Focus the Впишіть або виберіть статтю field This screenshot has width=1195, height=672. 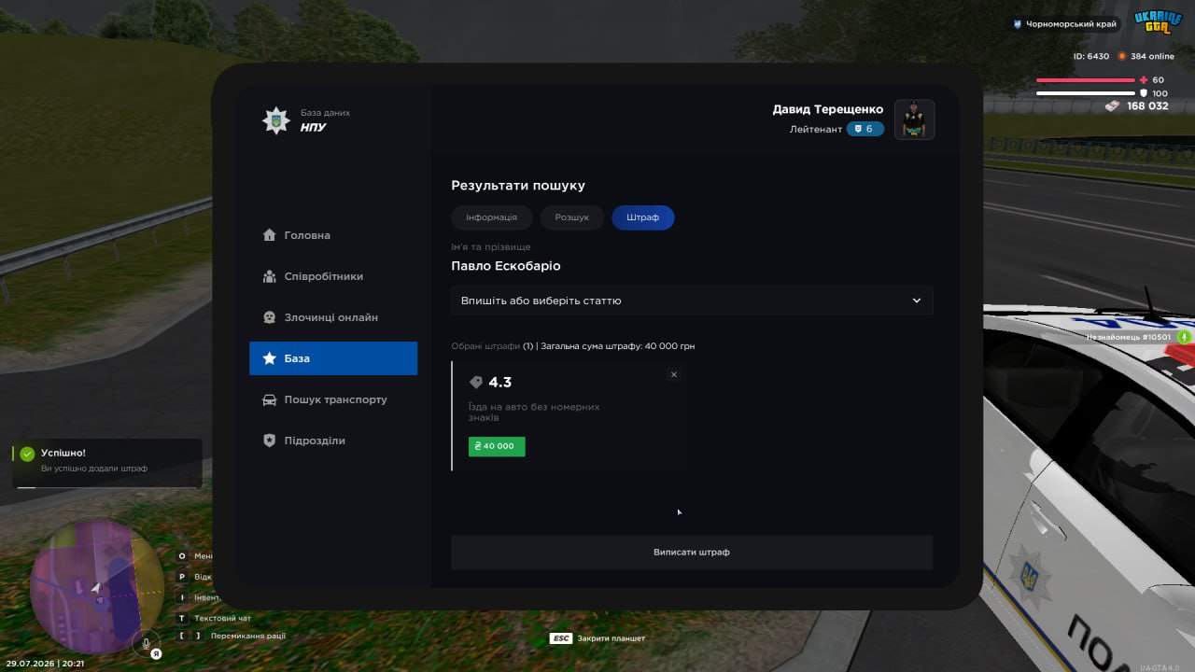pos(692,301)
